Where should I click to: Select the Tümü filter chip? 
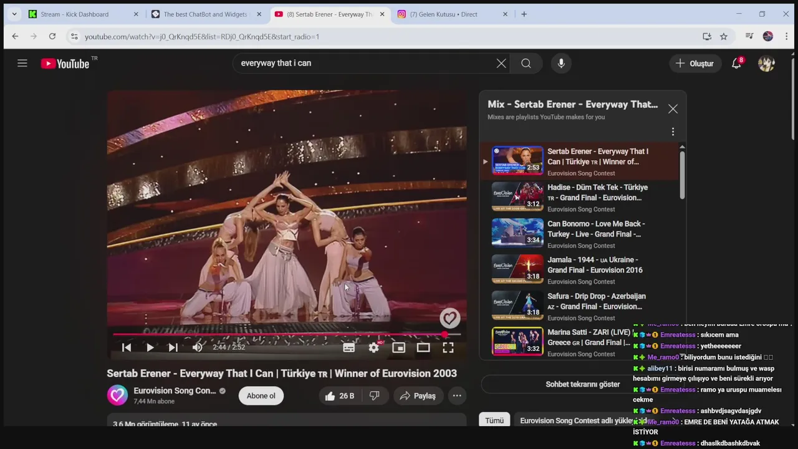pyautogui.click(x=494, y=420)
